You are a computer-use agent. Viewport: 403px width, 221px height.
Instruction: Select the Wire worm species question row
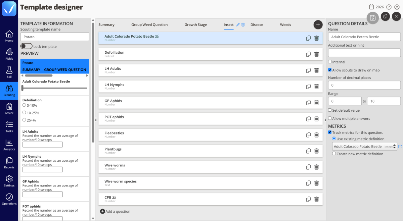(x=211, y=183)
